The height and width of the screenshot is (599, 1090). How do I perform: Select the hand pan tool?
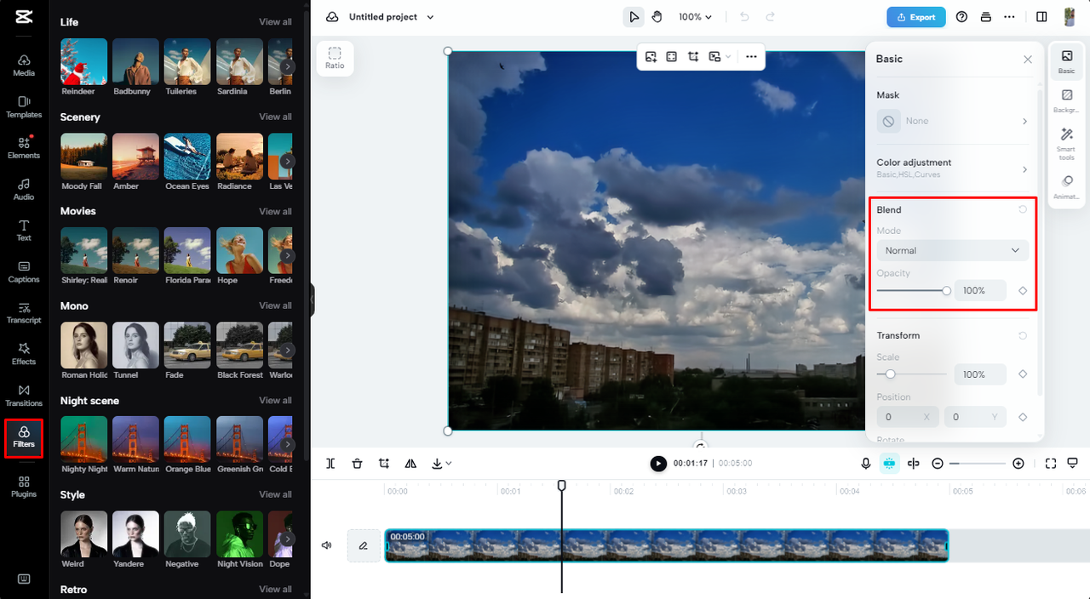point(657,17)
